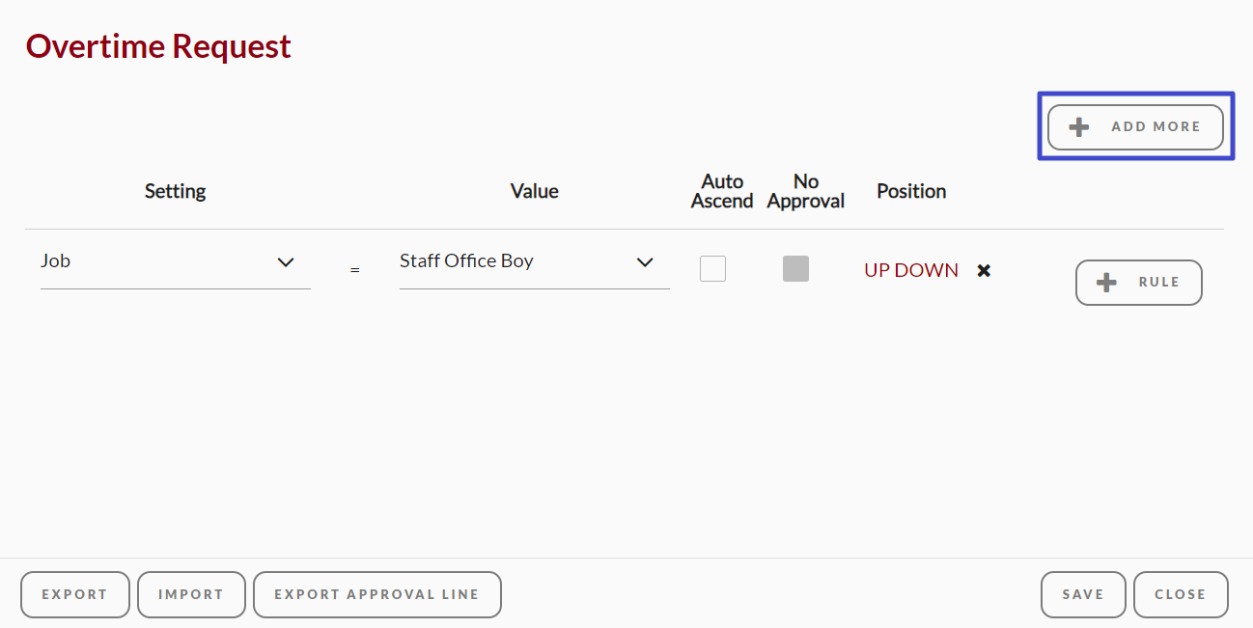Click the plus icon in Add More
1253x628 pixels.
click(x=1079, y=127)
